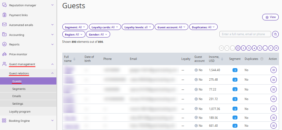
Task: Open action menu for the 231.72 income row
Action: pyautogui.click(x=273, y=99)
